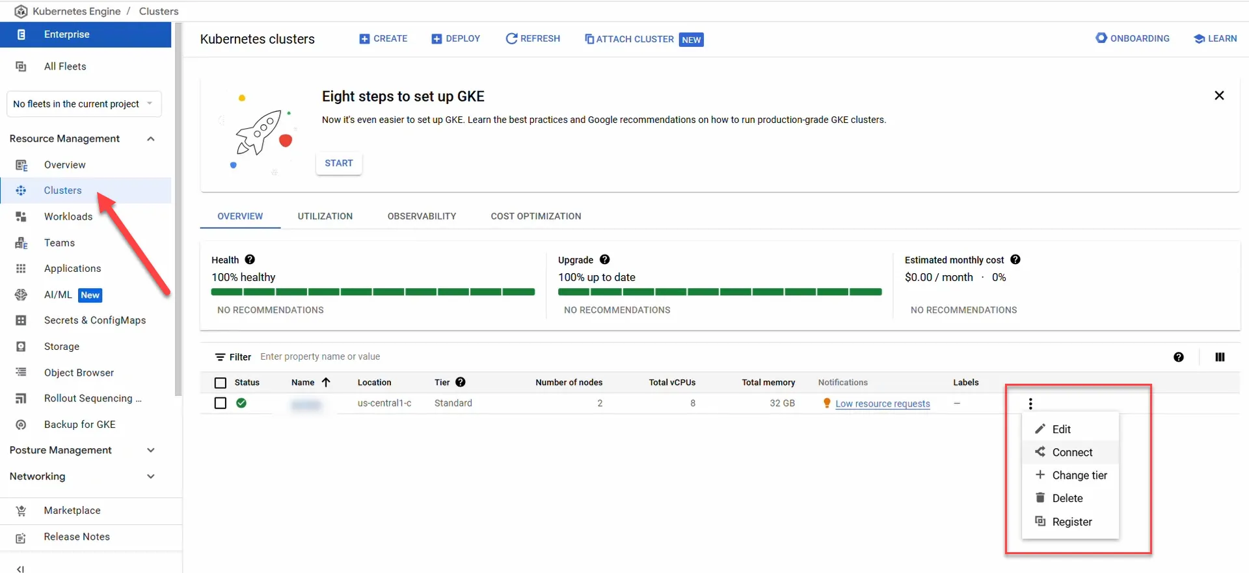This screenshot has height=573, width=1249.
Task: Collapse the Resource Management section
Action: click(x=151, y=139)
